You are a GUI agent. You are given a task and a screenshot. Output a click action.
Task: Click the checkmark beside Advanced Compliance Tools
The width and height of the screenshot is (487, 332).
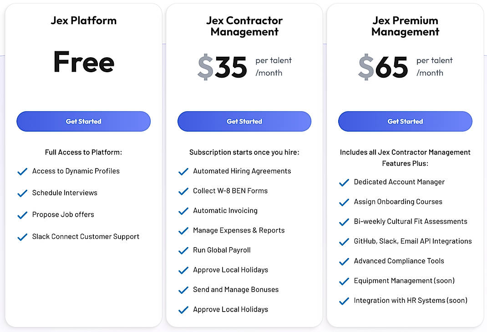[344, 262]
